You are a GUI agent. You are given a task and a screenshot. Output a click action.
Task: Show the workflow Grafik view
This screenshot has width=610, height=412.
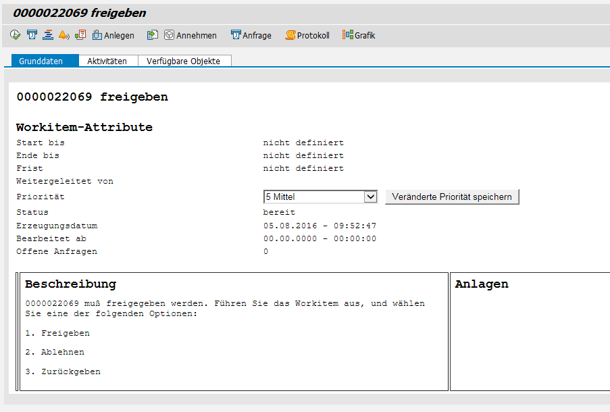[359, 35]
